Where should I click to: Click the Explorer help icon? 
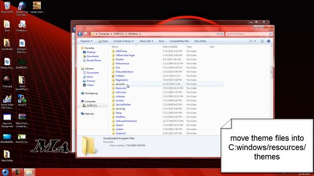coord(268,41)
